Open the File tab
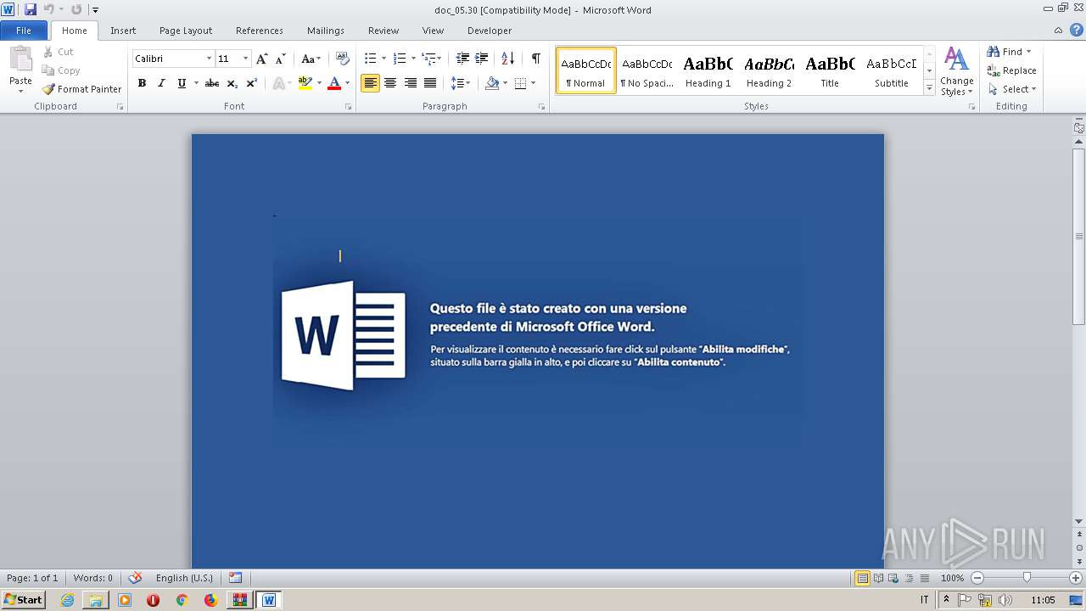Viewport: 1086px width, 611px height. [24, 31]
